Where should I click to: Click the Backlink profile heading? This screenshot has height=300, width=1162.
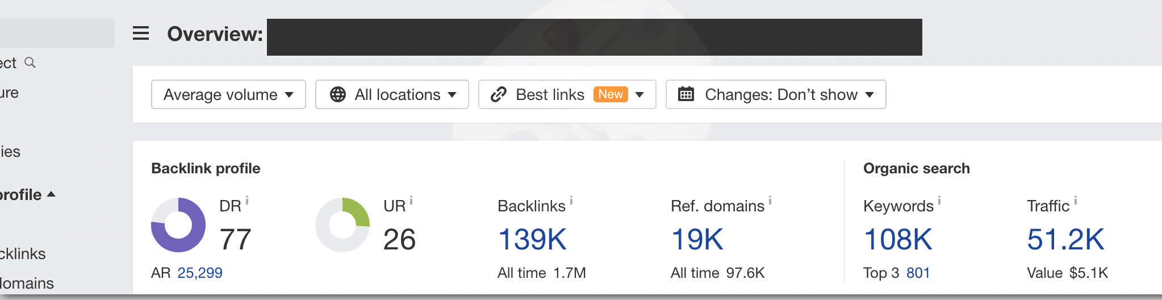tap(206, 168)
